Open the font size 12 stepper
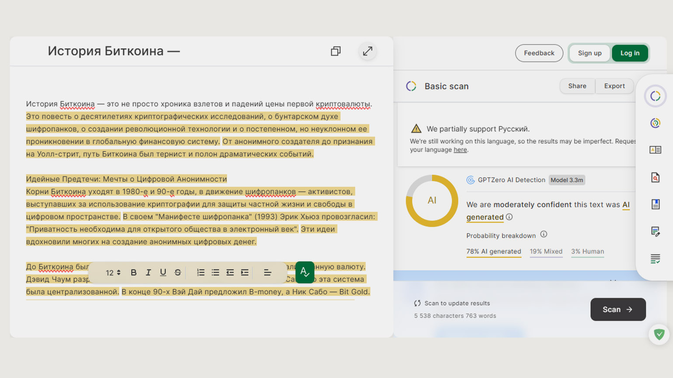673x378 pixels. pos(113,273)
